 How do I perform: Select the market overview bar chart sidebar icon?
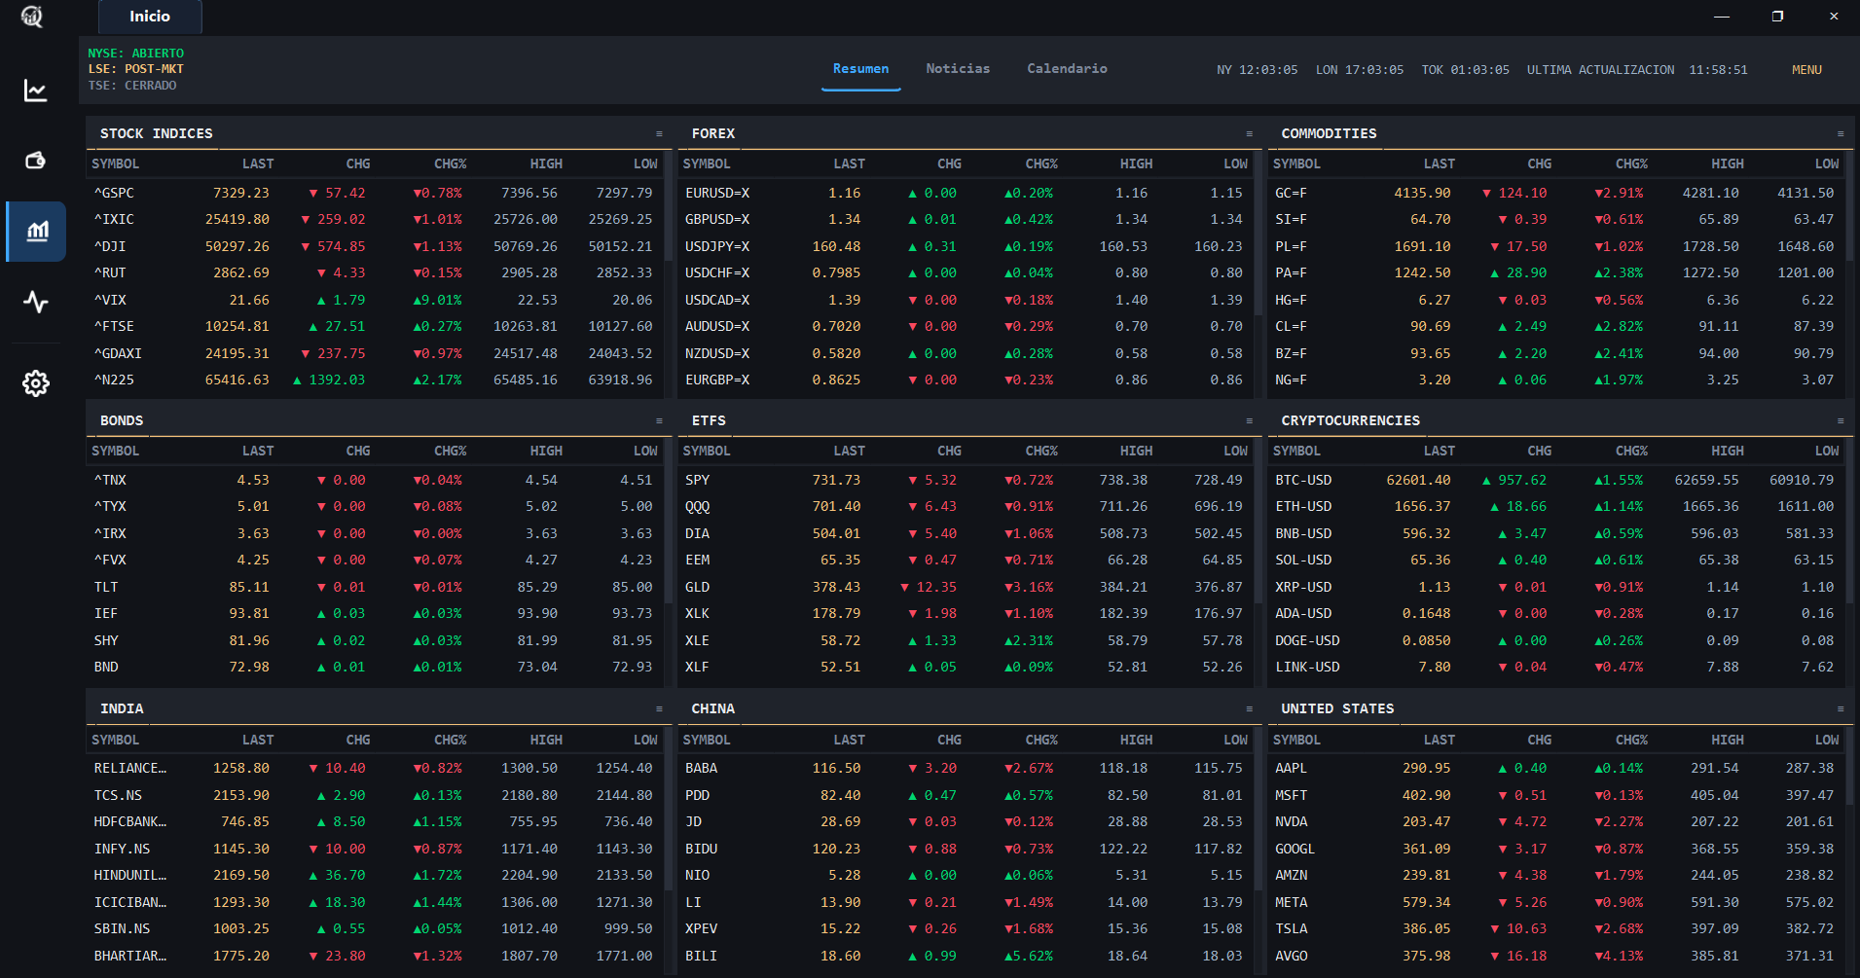point(37,232)
